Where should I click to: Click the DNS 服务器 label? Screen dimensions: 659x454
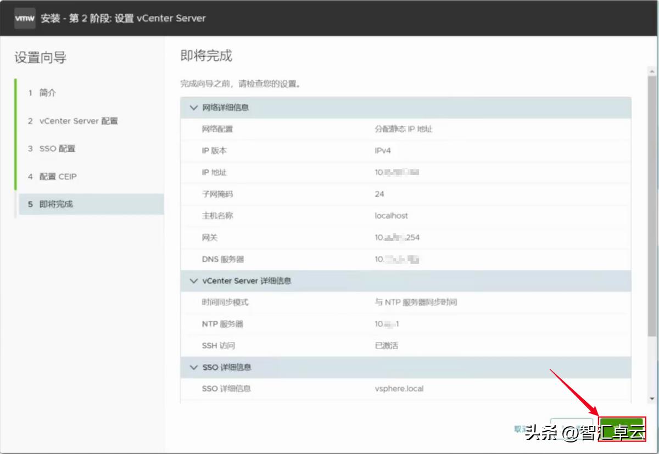tap(222, 259)
